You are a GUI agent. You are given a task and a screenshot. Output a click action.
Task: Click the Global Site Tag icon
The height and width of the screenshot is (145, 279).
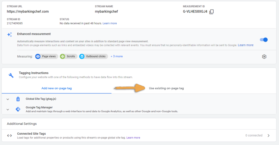[x=18, y=99]
